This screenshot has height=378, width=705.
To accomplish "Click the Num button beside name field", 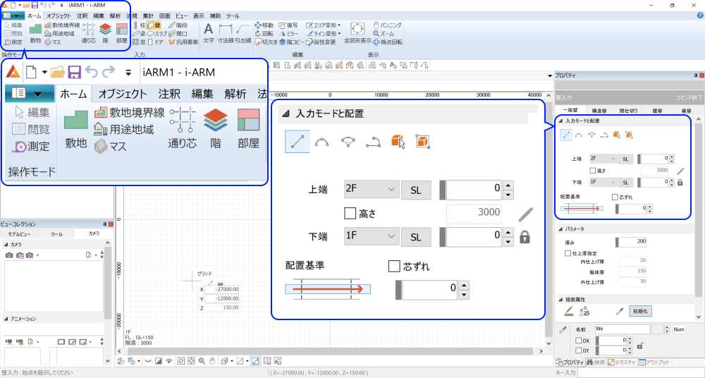I will pyautogui.click(x=679, y=329).
